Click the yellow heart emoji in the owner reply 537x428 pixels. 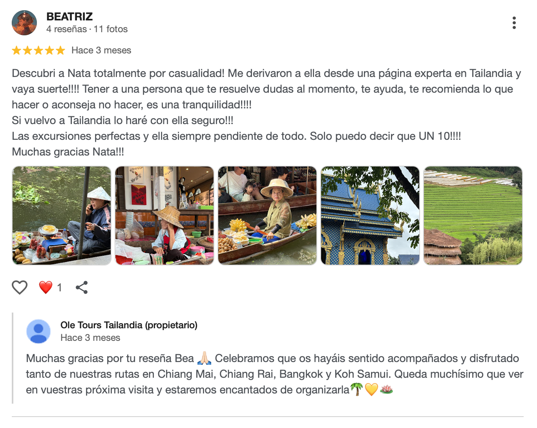coord(371,390)
